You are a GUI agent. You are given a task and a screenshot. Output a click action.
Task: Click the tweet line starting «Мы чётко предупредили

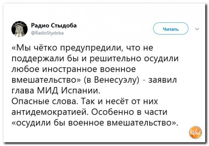(82, 48)
